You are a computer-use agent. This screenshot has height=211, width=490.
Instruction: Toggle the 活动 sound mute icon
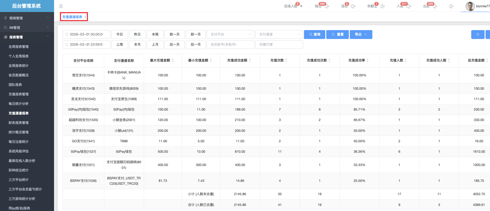353,6
